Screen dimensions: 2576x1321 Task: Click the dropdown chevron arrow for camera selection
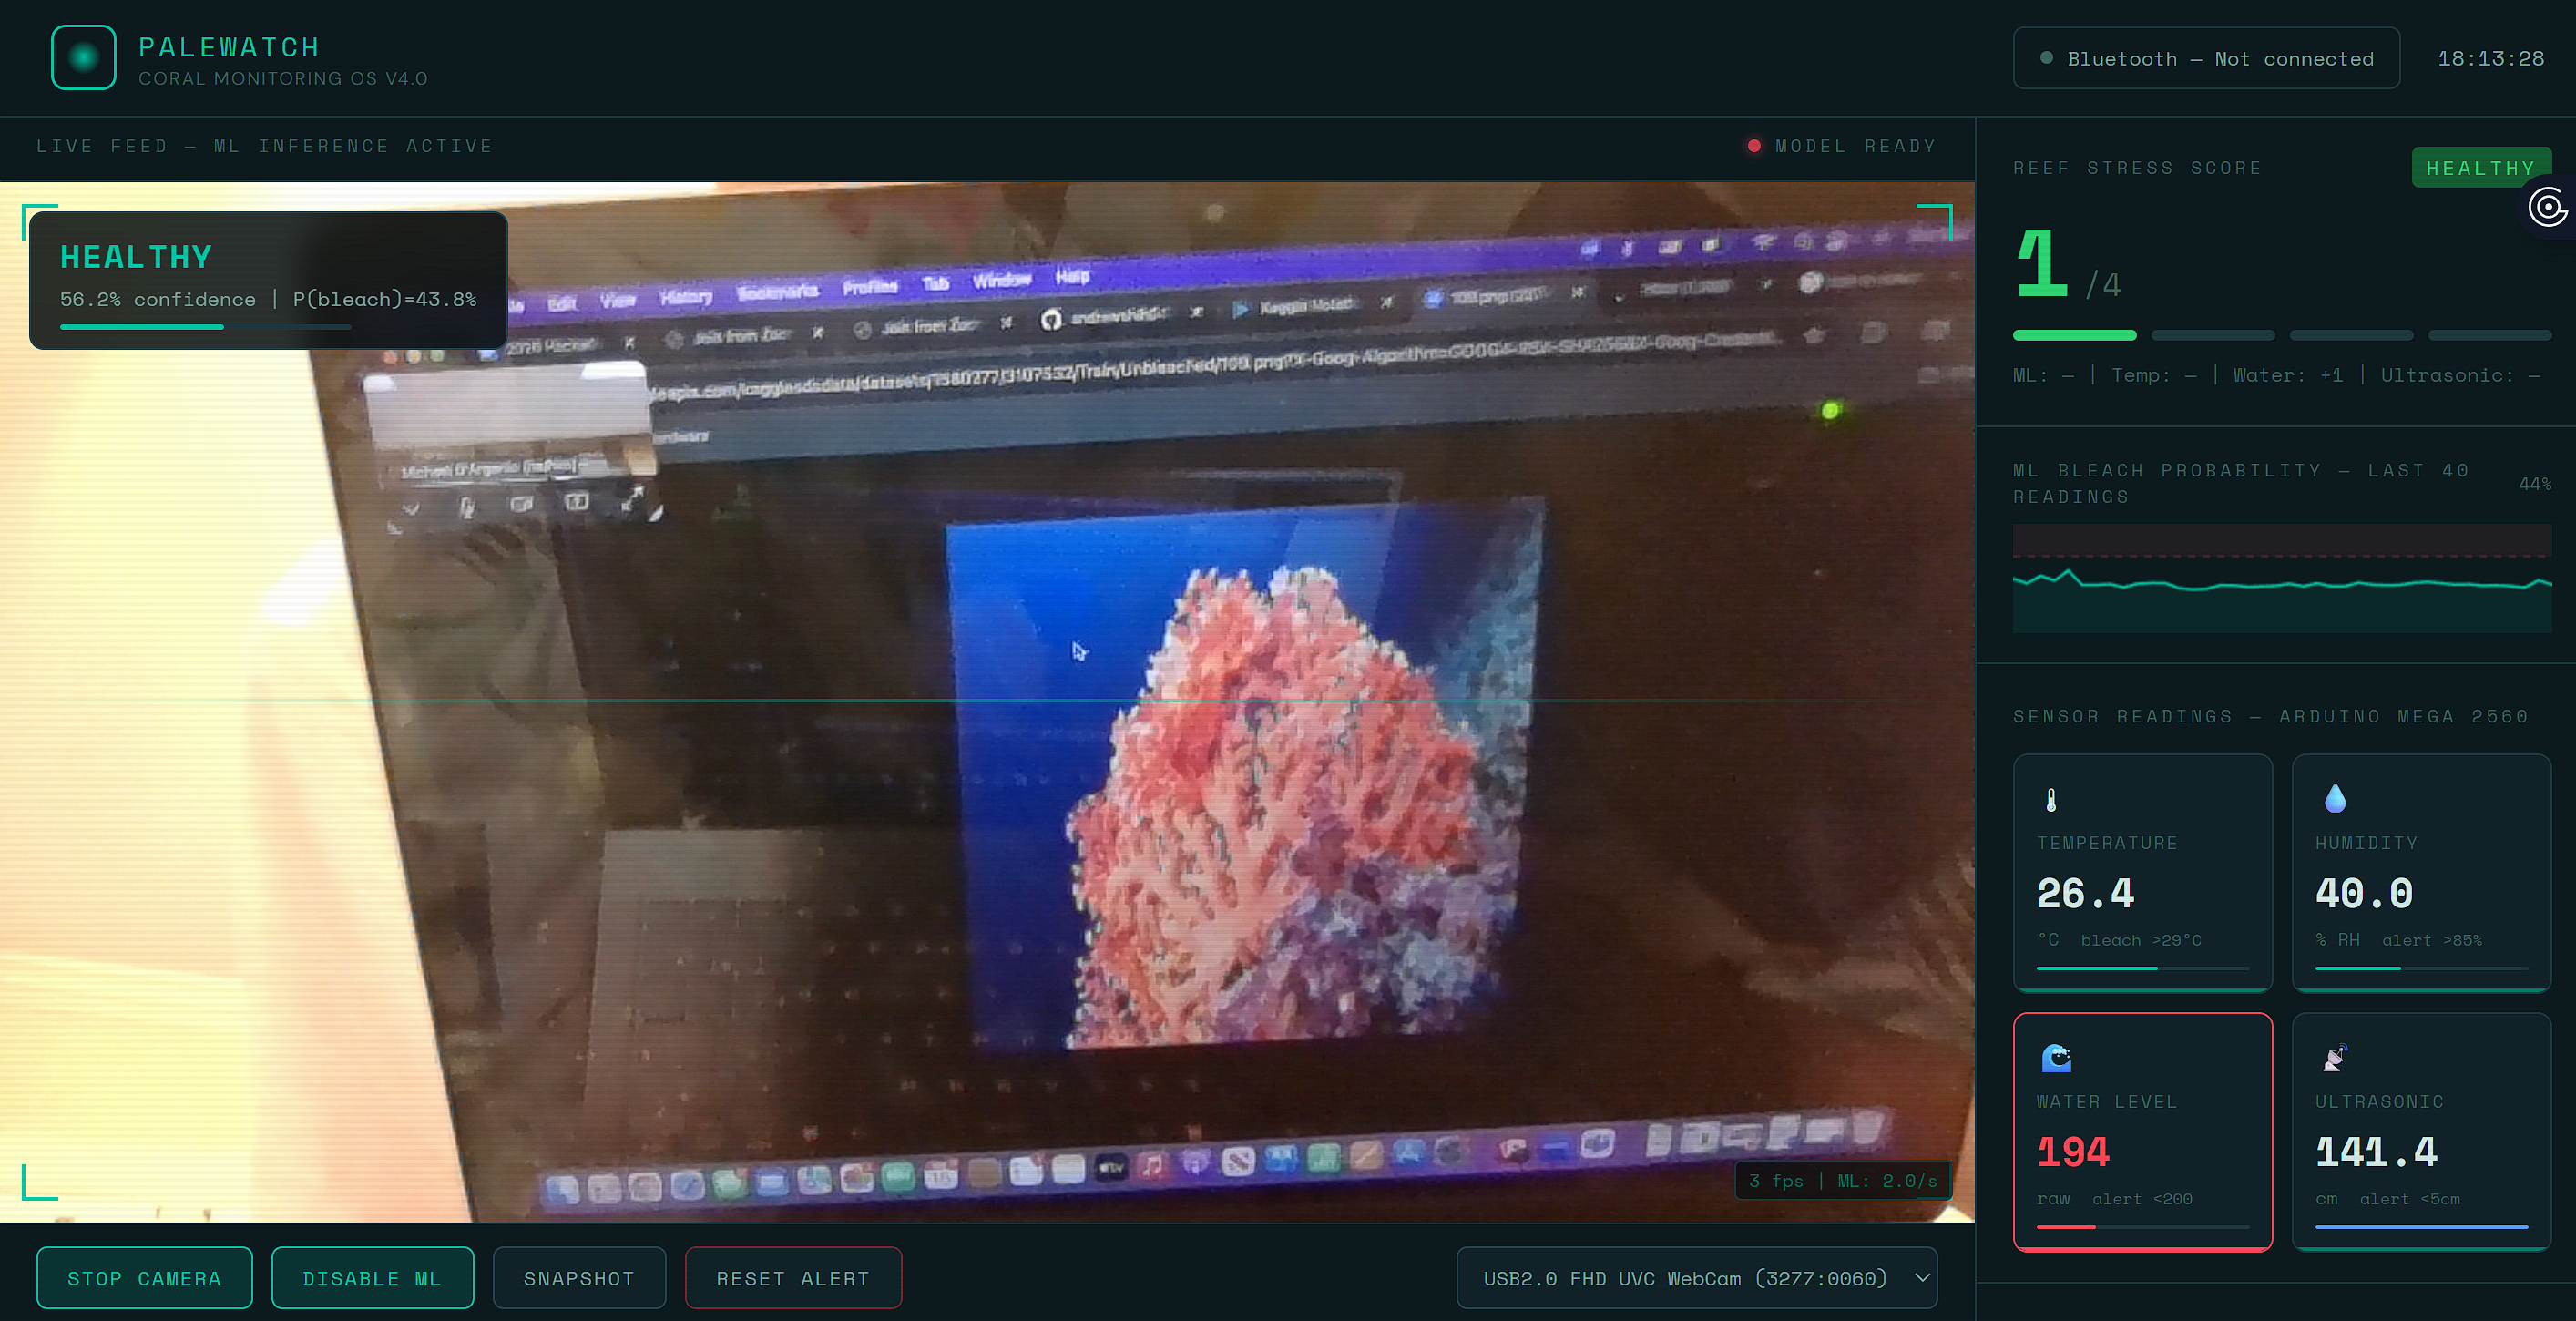click(1921, 1278)
